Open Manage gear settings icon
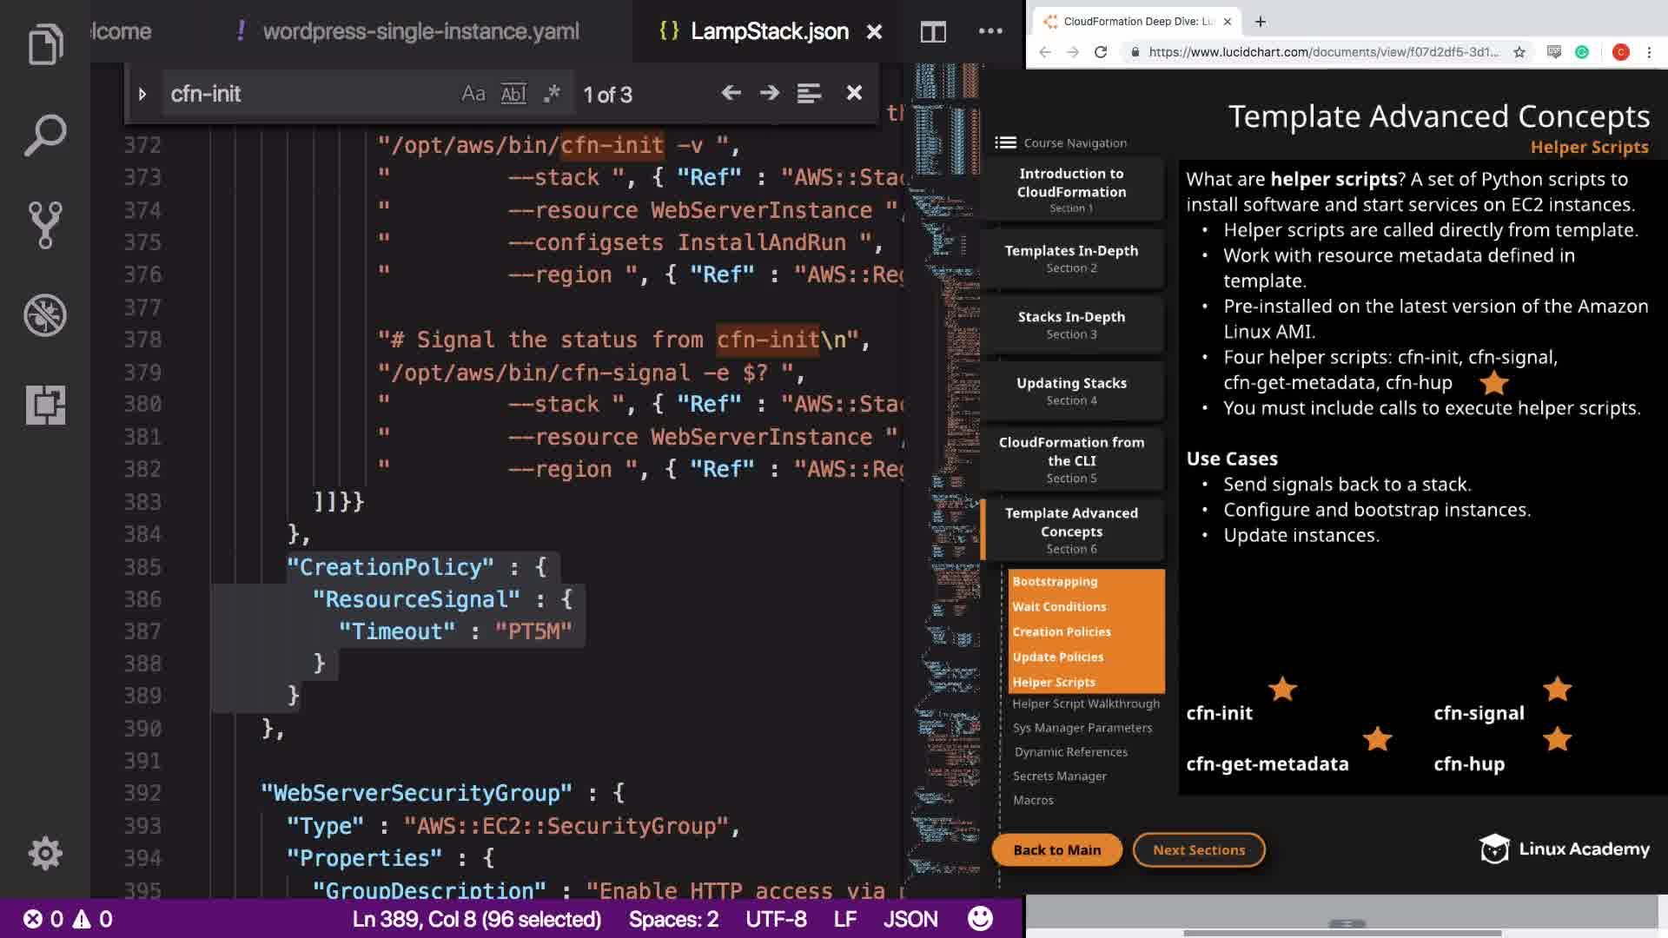Screen dimensions: 1668x938 coord(45,853)
